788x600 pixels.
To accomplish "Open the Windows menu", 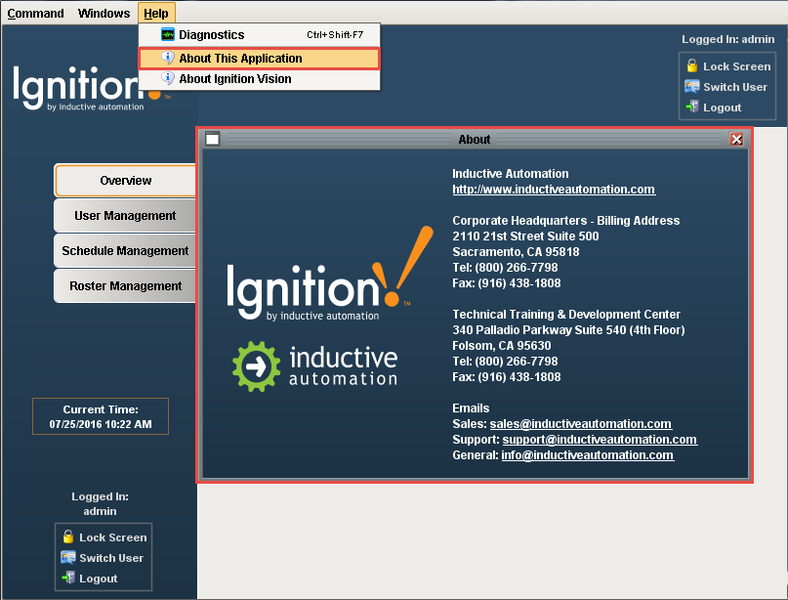I will point(104,13).
